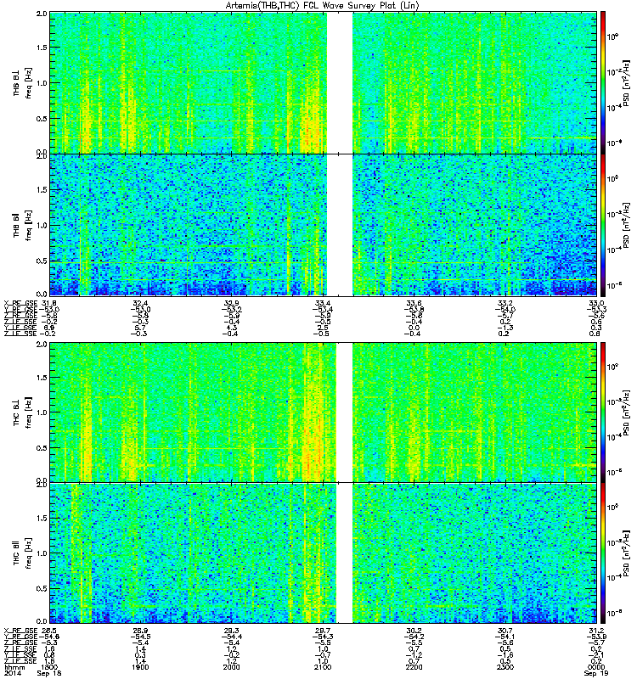
Task: Click the plot title "Artemis(THB,THC) FGL Wave Survey Plot (Lin)"
Action: 322,6
